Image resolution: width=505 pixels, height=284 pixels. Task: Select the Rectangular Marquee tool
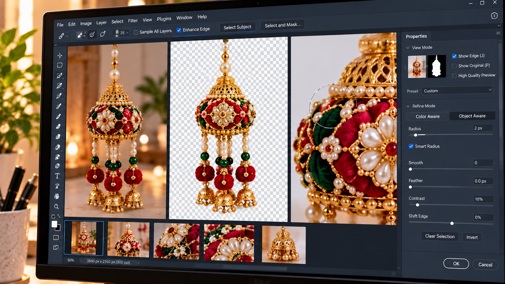point(60,65)
